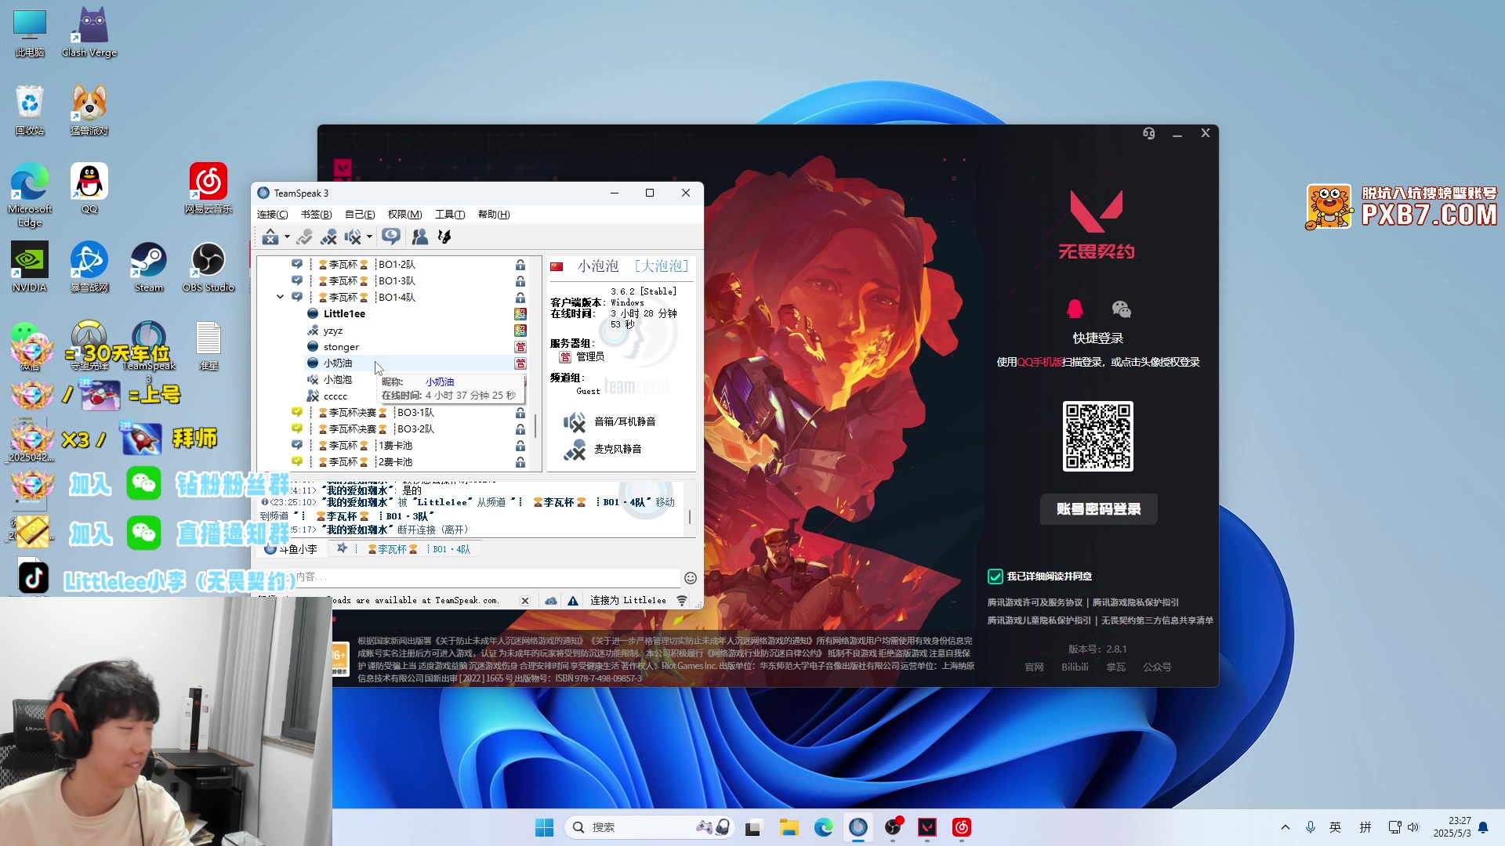Choose WeChat quick login icon
The height and width of the screenshot is (846, 1505).
pyautogui.click(x=1122, y=309)
